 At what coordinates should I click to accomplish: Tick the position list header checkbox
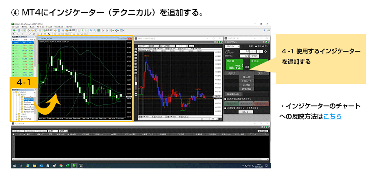pos(13,134)
